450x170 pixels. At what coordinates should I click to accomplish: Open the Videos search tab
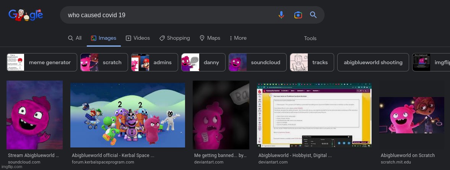pos(138,38)
